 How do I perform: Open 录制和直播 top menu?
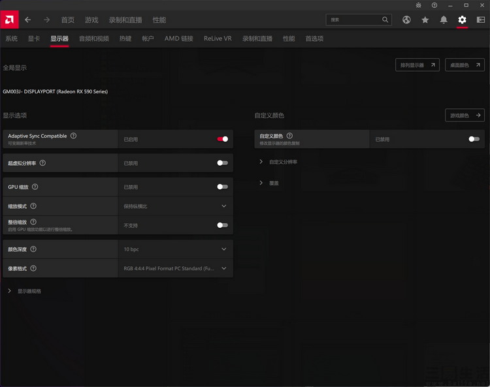point(125,20)
